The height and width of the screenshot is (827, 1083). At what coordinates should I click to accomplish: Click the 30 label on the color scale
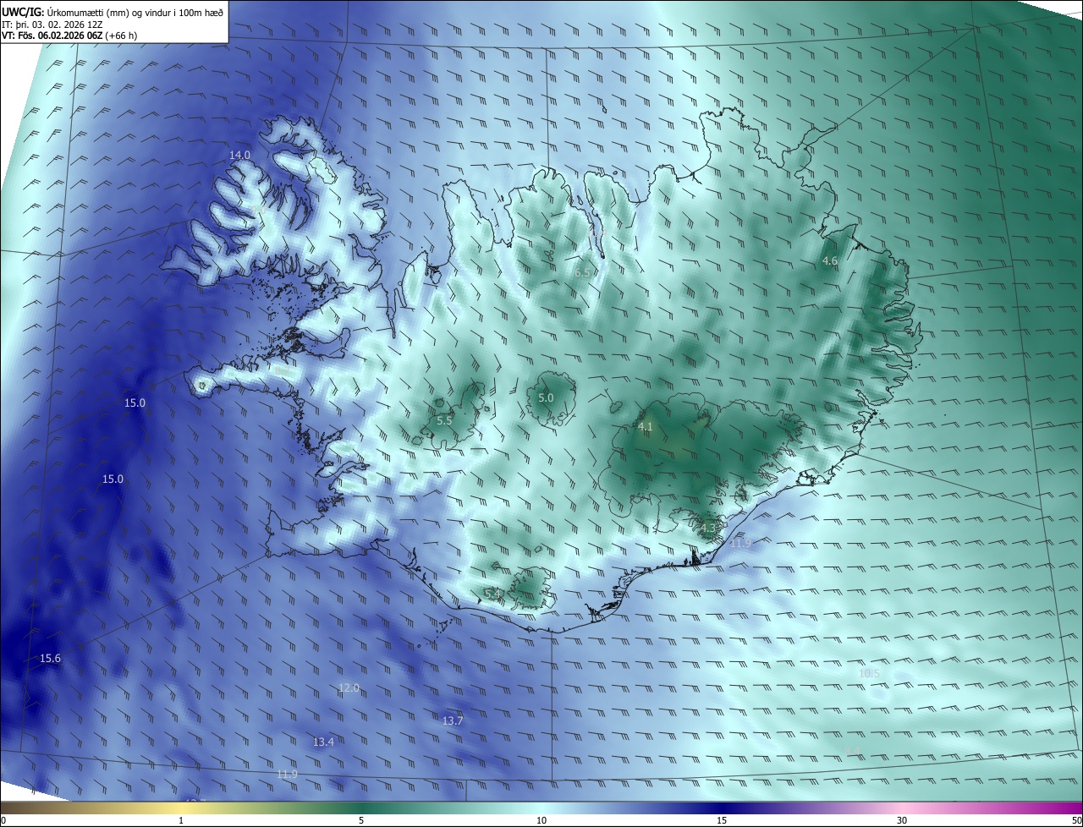click(902, 820)
